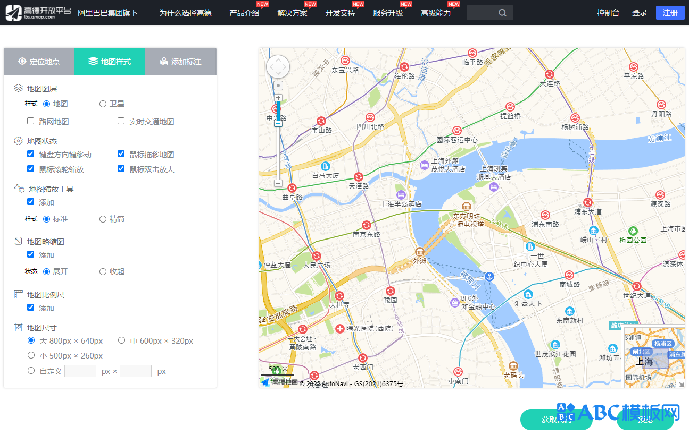Viewport: 689px width, 435px height.
Task: Click the 登录 login link
Action: pos(640,13)
